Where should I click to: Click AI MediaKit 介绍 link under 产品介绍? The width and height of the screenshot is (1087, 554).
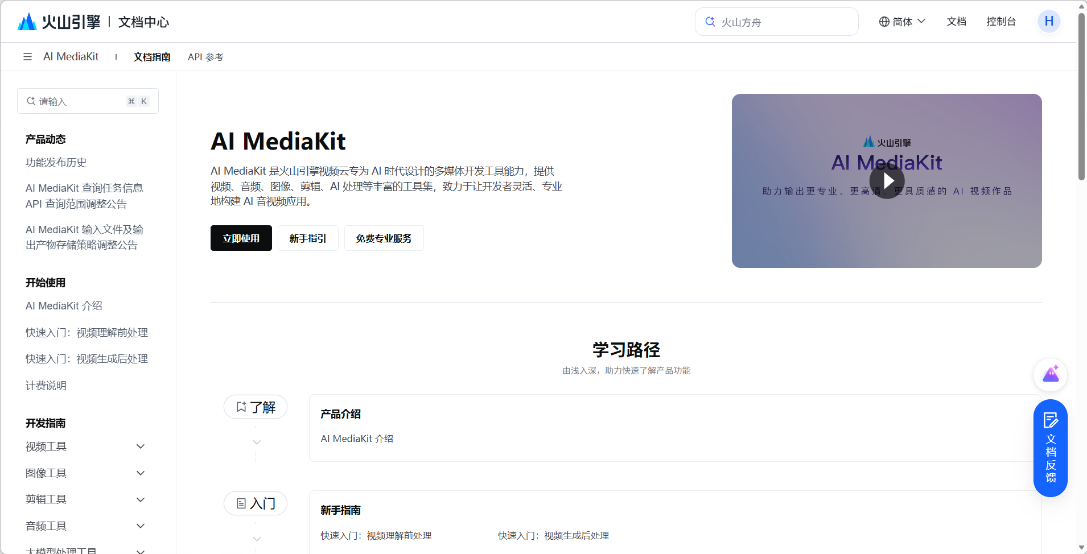click(x=357, y=439)
